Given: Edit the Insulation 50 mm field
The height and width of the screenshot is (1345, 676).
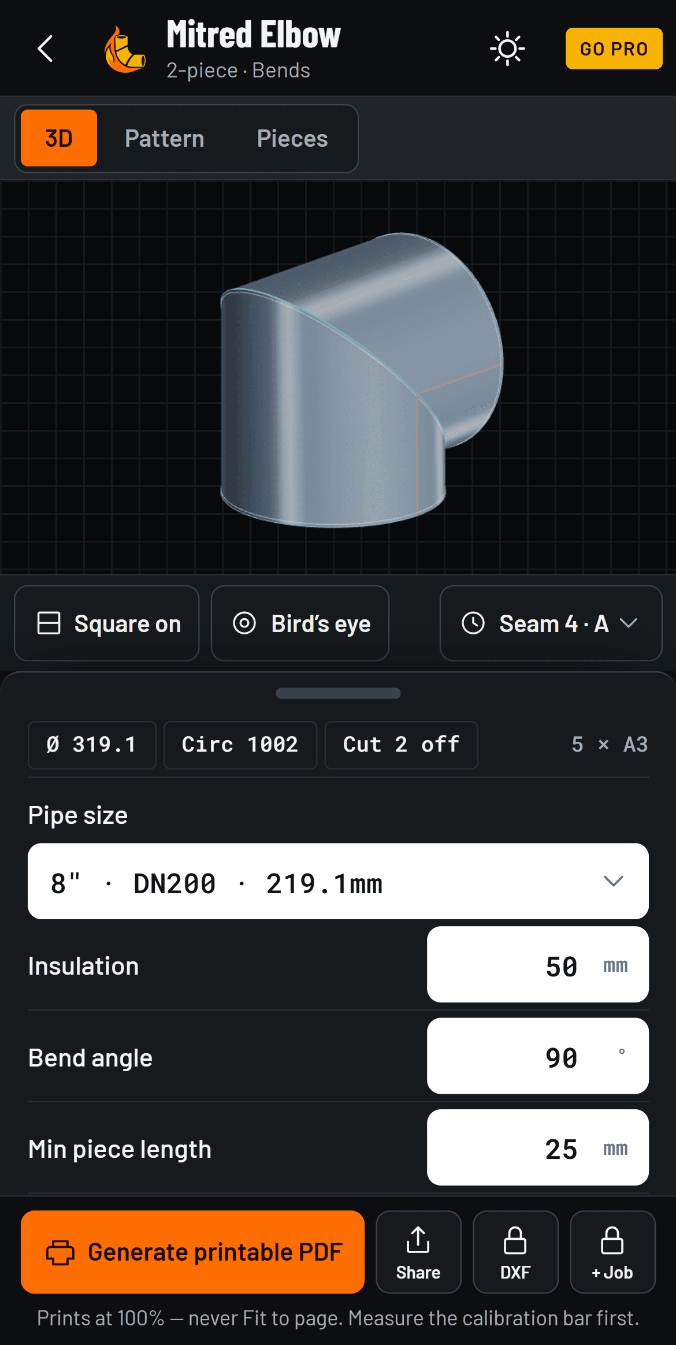Looking at the screenshot, I should tap(537, 965).
